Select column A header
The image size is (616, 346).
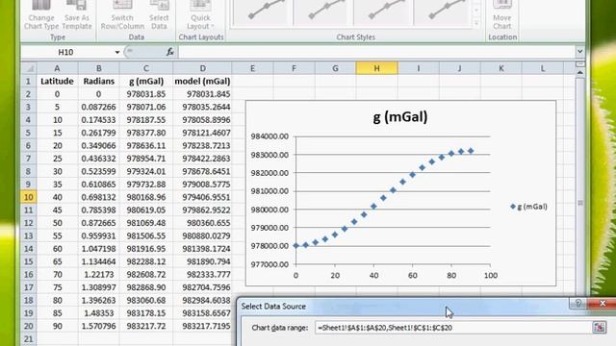57,68
